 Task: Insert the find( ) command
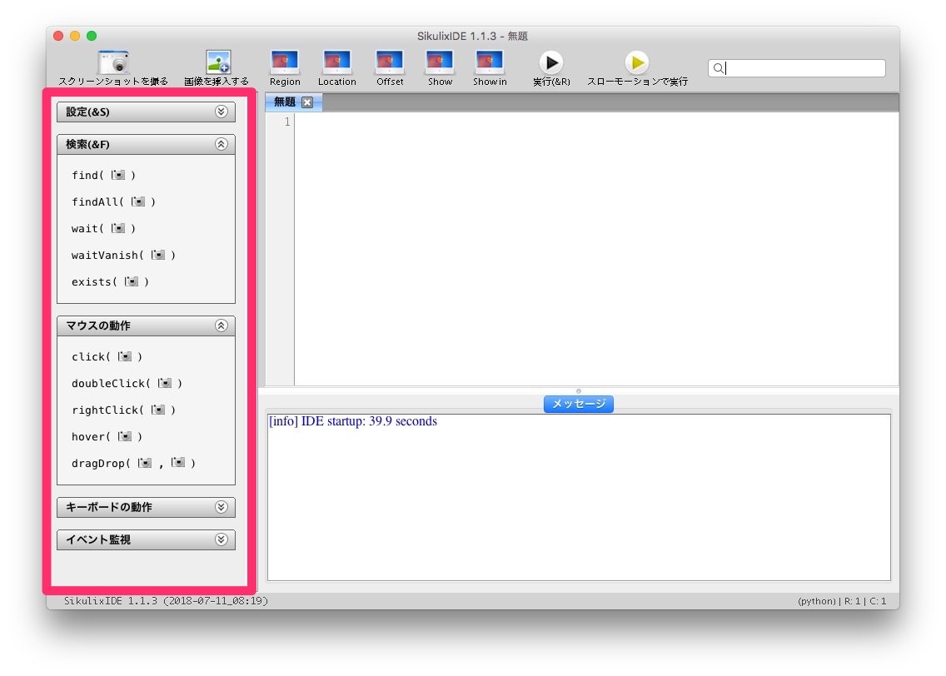(104, 176)
